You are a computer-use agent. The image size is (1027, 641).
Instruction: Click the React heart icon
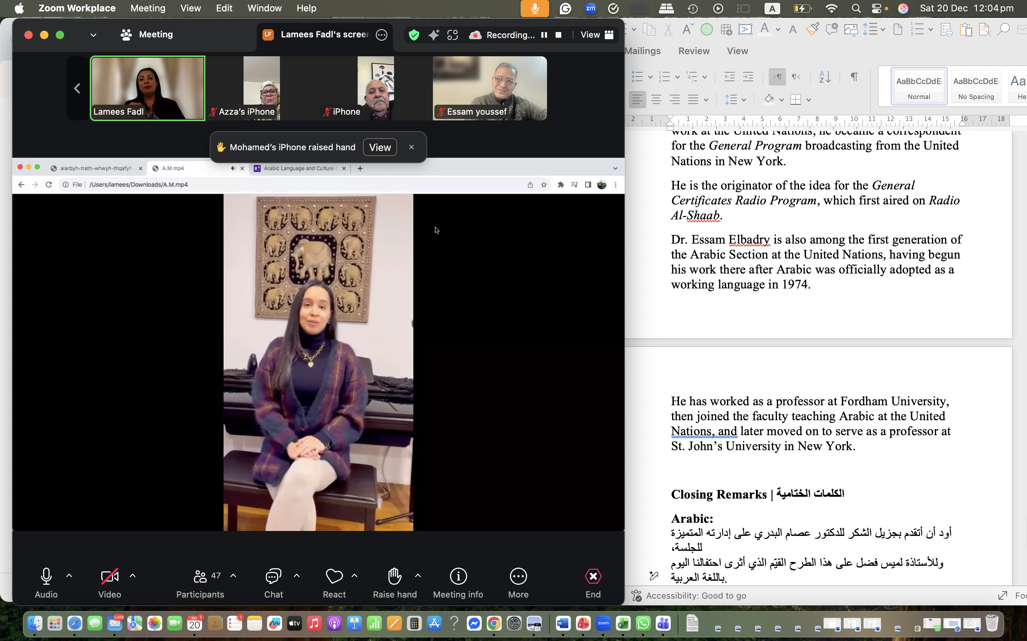(x=334, y=576)
